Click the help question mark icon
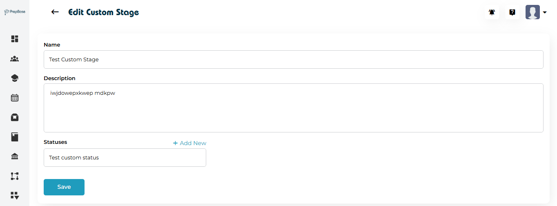Screen dimensions: 557x206 pyautogui.click(x=512, y=12)
